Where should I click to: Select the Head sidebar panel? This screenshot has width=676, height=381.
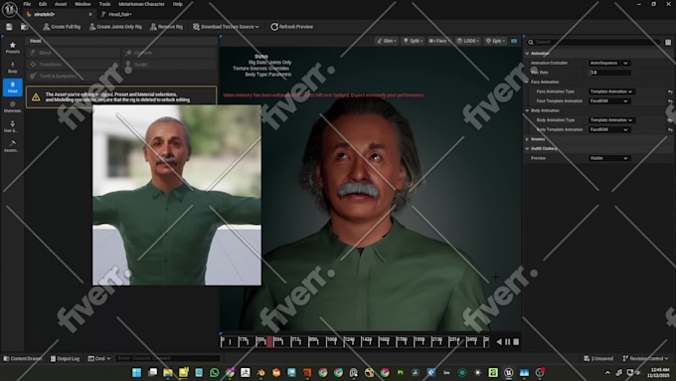pos(13,87)
